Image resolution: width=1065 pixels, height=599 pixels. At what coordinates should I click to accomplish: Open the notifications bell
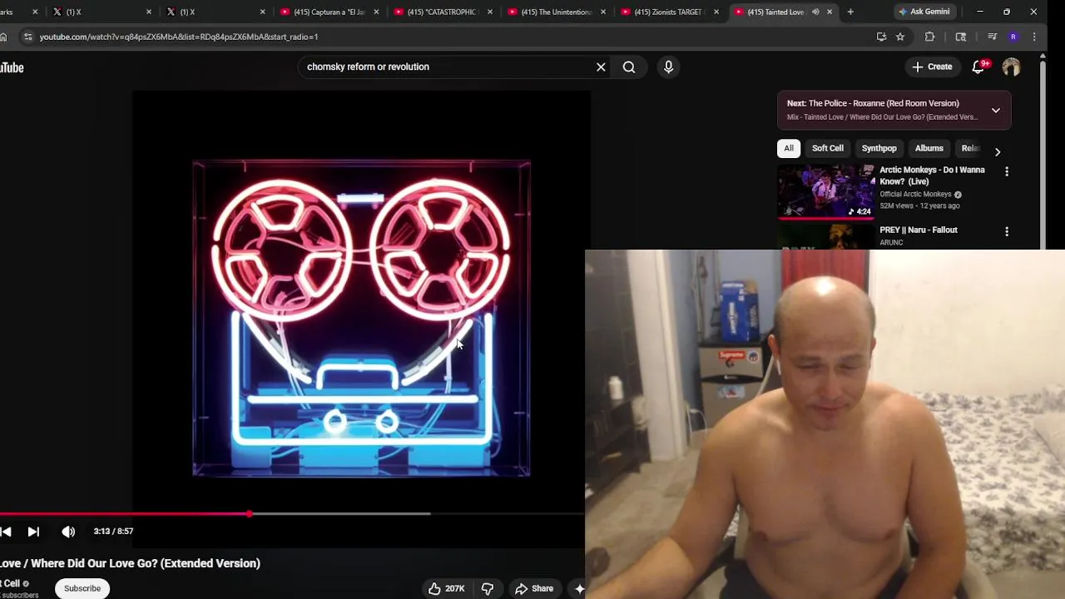point(978,67)
